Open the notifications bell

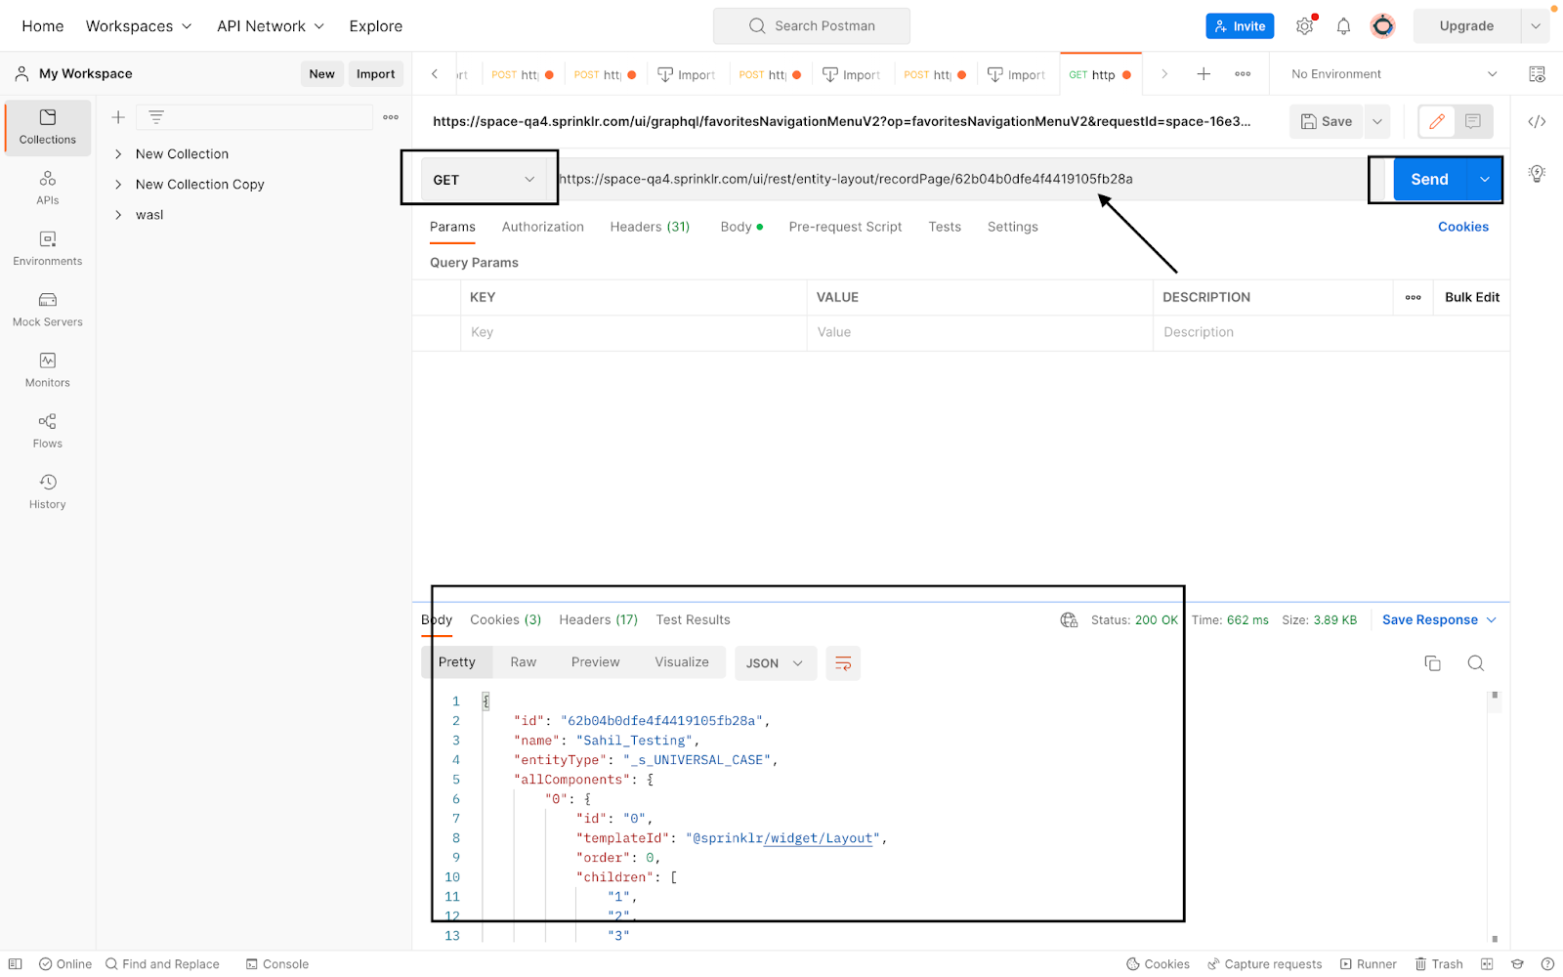1343,26
